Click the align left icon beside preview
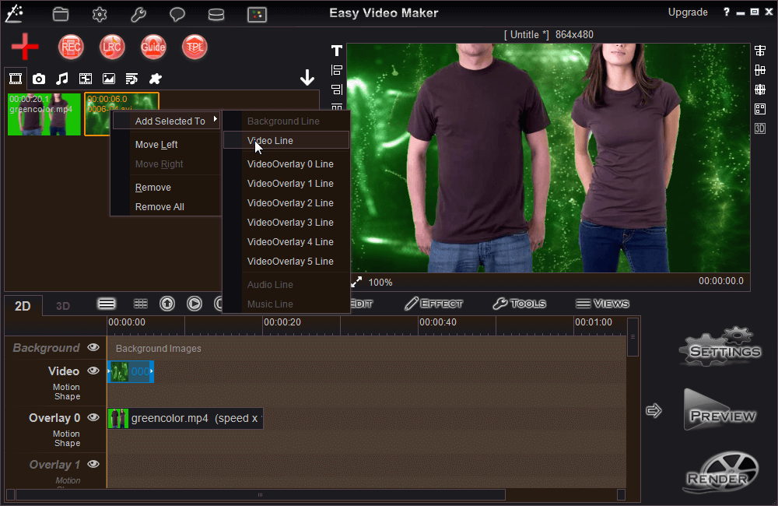Image resolution: width=778 pixels, height=506 pixels. coord(337,70)
